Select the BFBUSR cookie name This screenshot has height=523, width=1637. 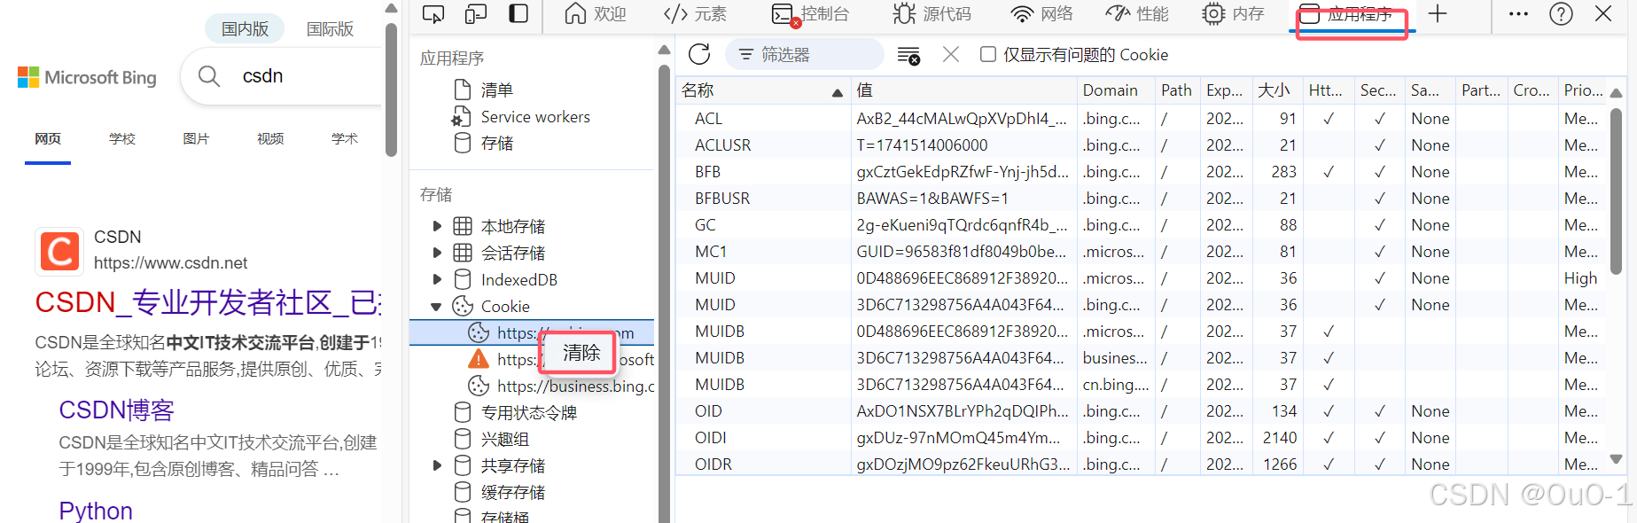pyautogui.click(x=722, y=199)
